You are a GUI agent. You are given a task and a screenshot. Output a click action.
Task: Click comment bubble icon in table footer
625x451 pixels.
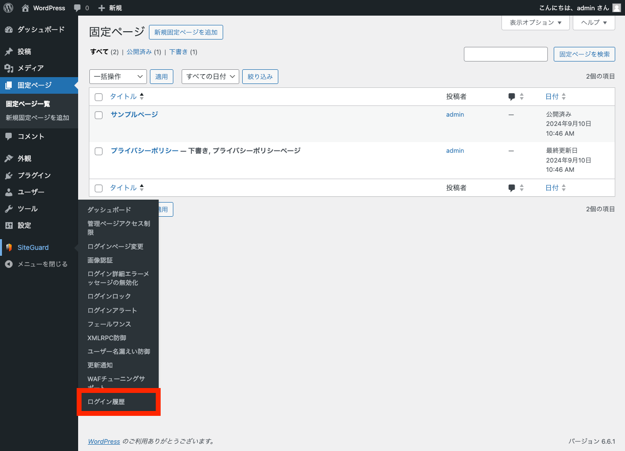coord(512,188)
